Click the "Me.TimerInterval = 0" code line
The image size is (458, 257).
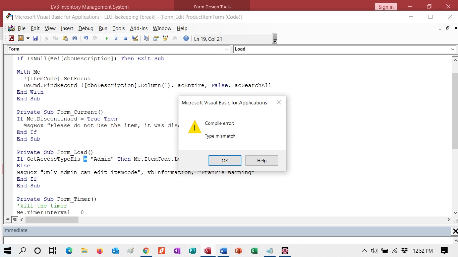50,212
